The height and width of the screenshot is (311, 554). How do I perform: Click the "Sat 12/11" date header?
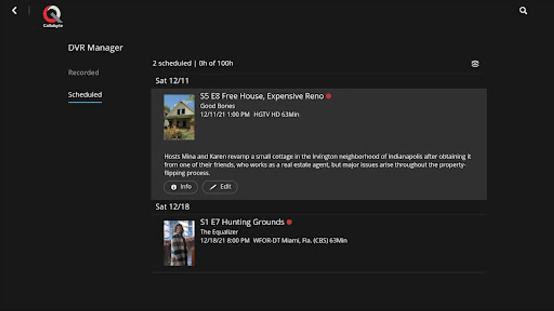[x=172, y=81]
